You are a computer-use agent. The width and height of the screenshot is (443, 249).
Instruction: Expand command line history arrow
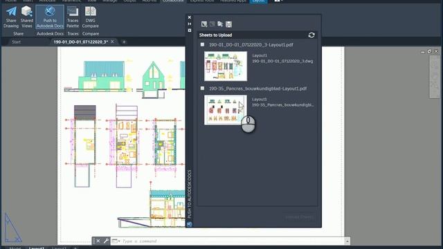tap(347, 241)
